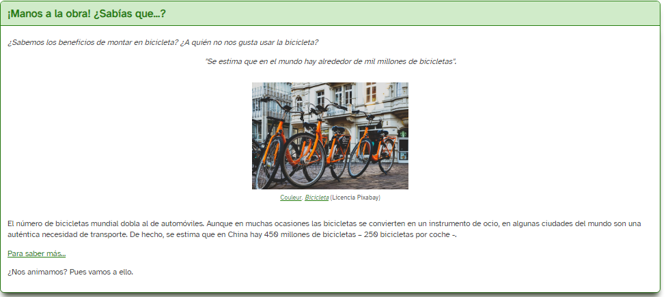Click the orange bicycles photo
The height and width of the screenshot is (297, 668).
[x=330, y=136]
